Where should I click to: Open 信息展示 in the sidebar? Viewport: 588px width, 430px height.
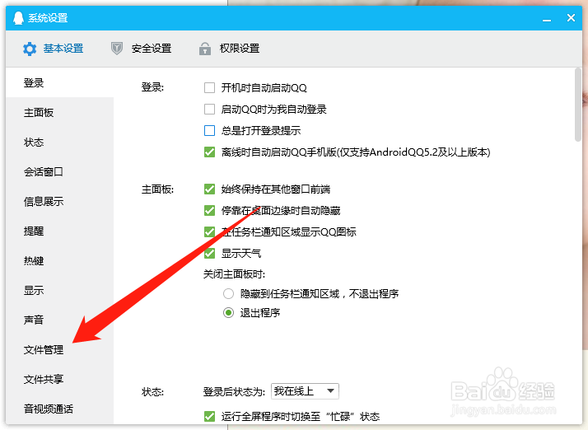[59, 202]
